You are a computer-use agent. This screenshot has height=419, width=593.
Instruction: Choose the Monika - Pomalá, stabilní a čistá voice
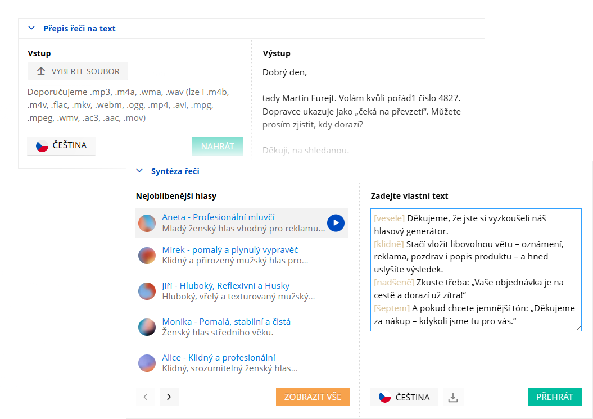coord(226,321)
